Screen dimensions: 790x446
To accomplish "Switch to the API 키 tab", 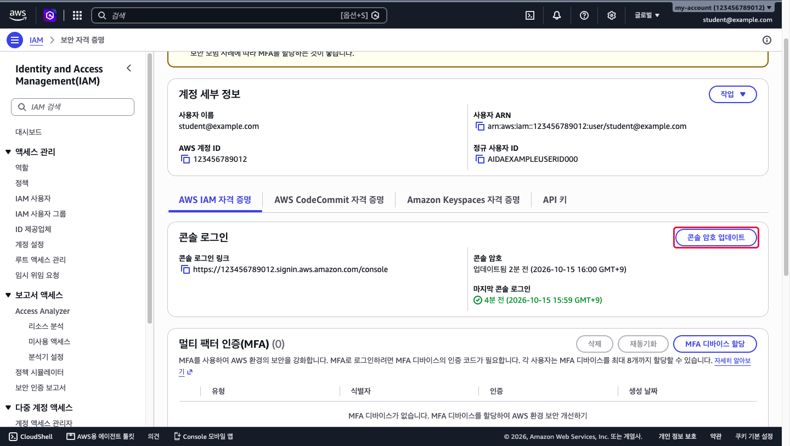I will tap(555, 200).
